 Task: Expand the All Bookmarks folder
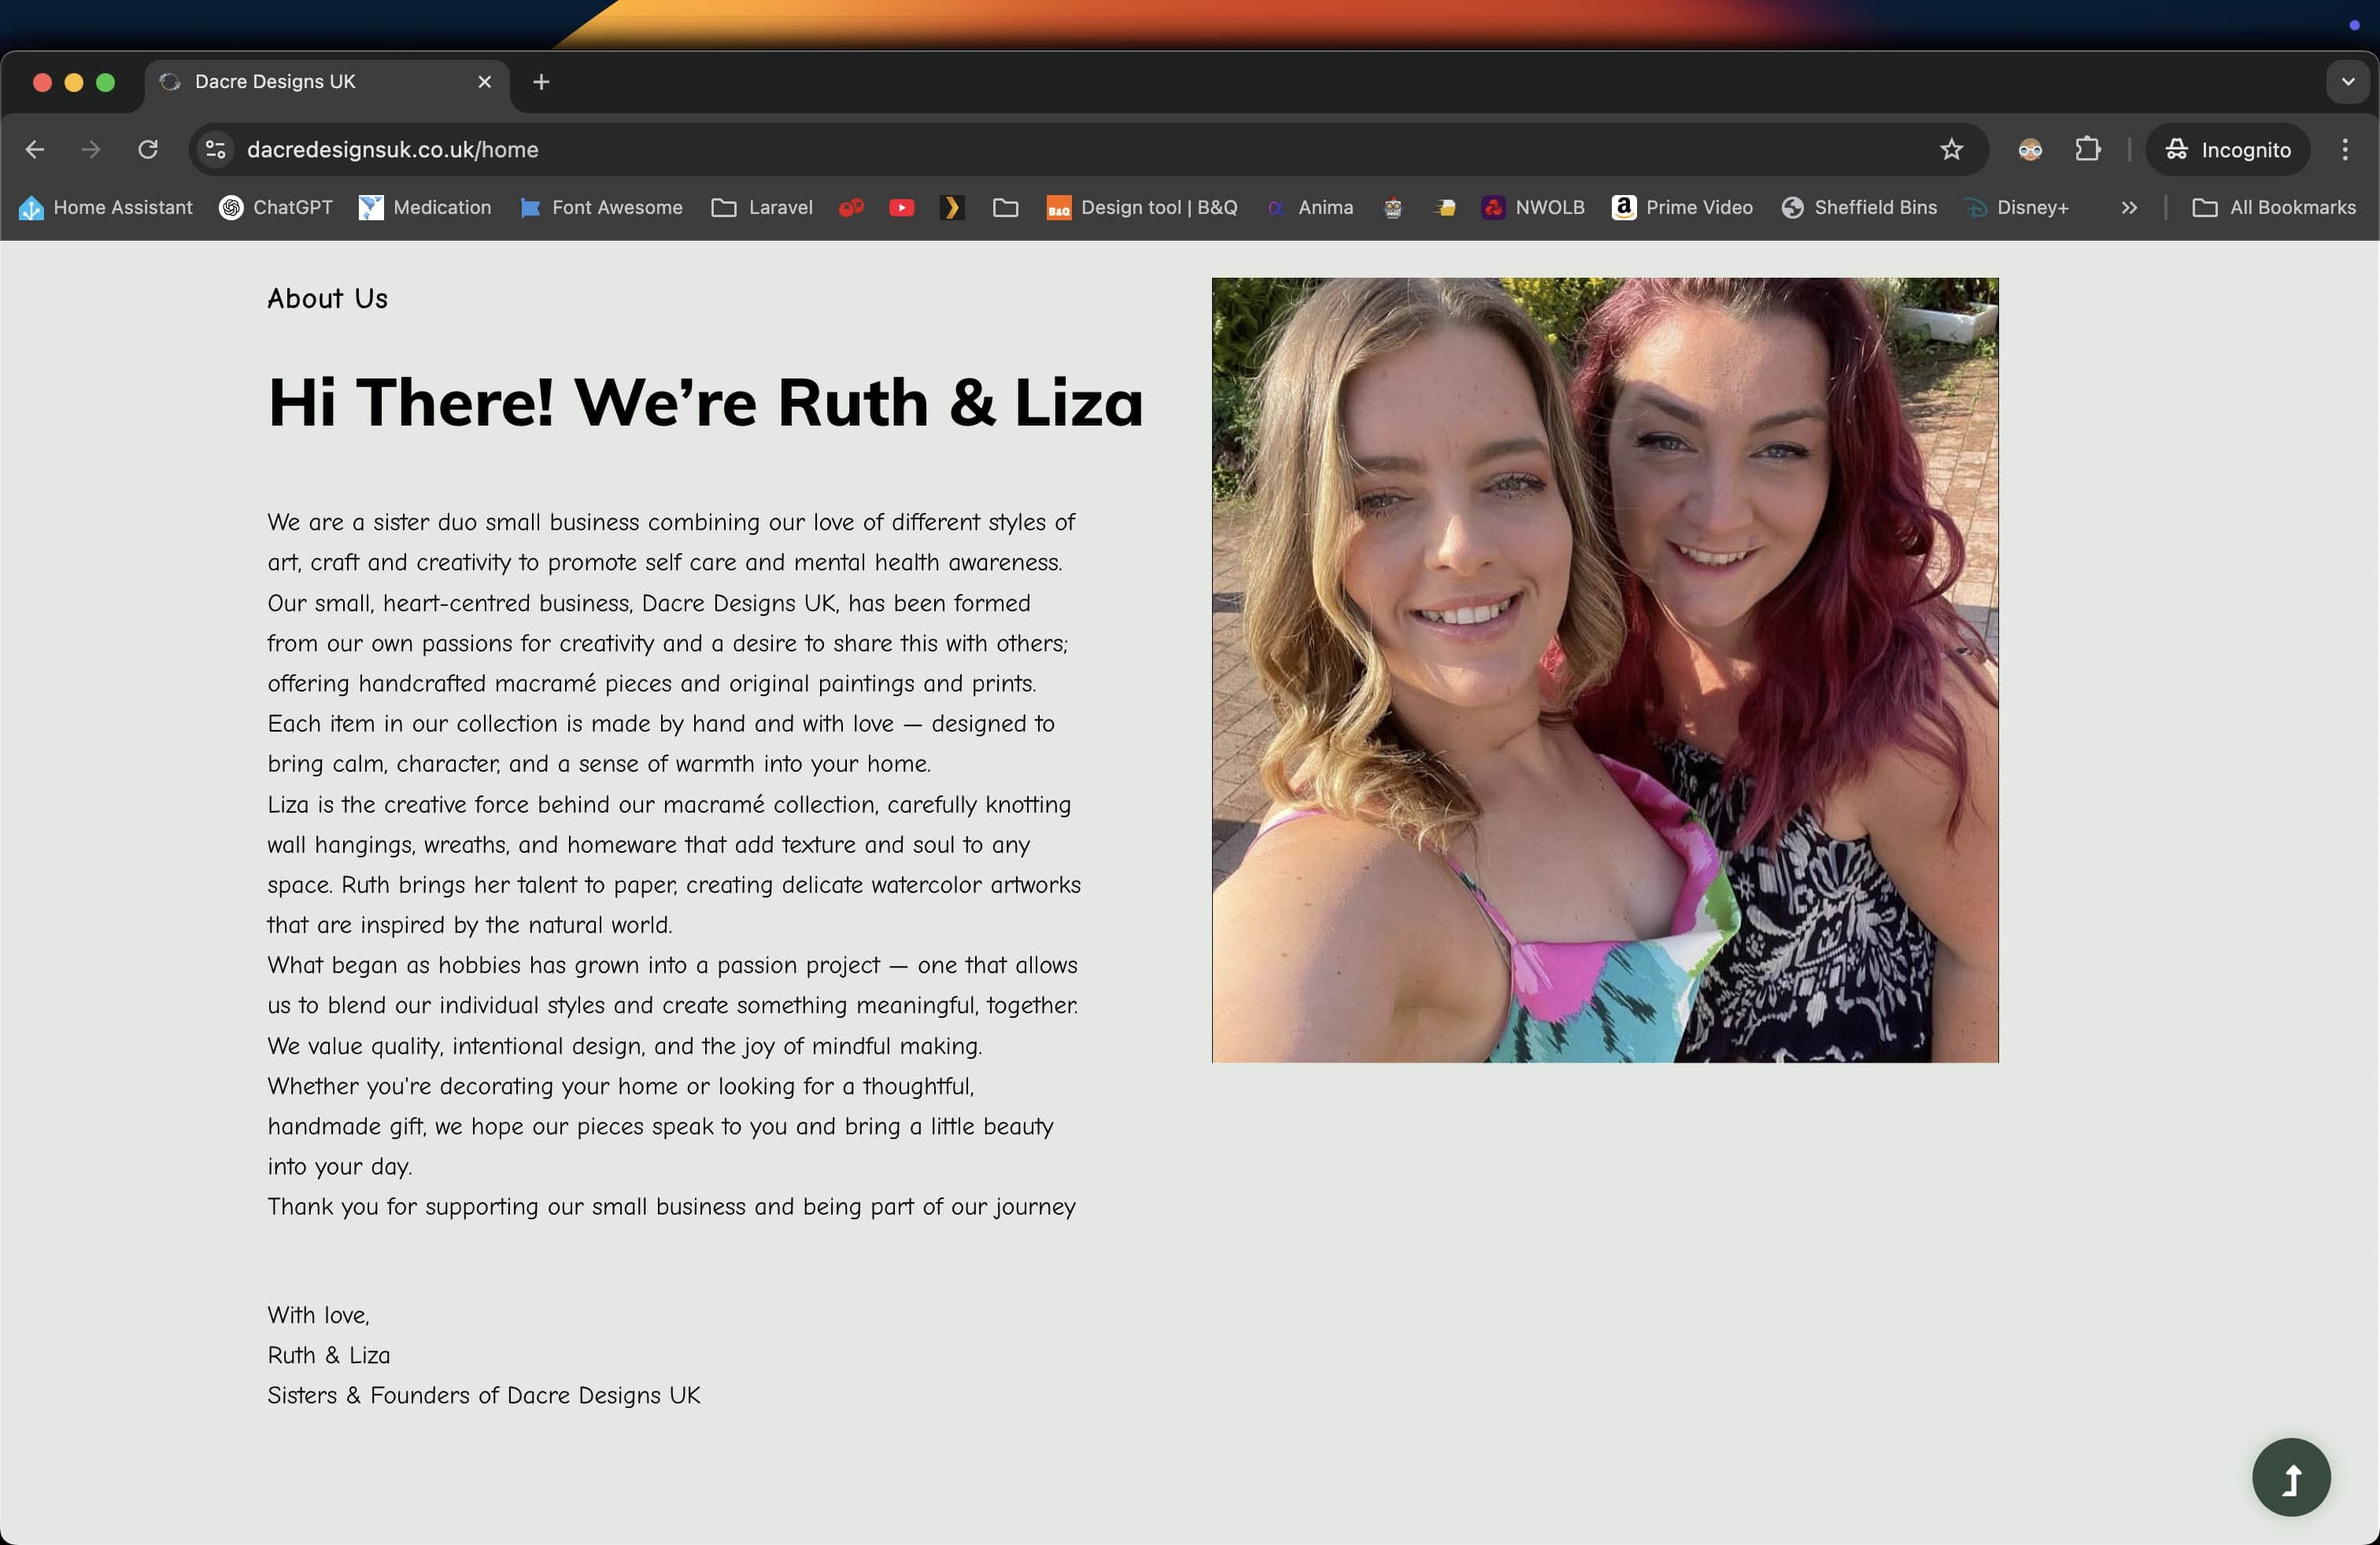click(2274, 208)
